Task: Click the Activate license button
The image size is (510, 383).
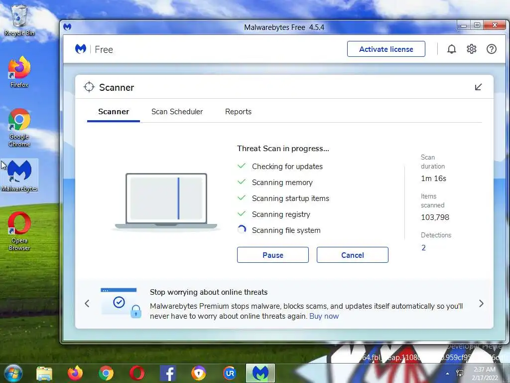Action: 386,49
